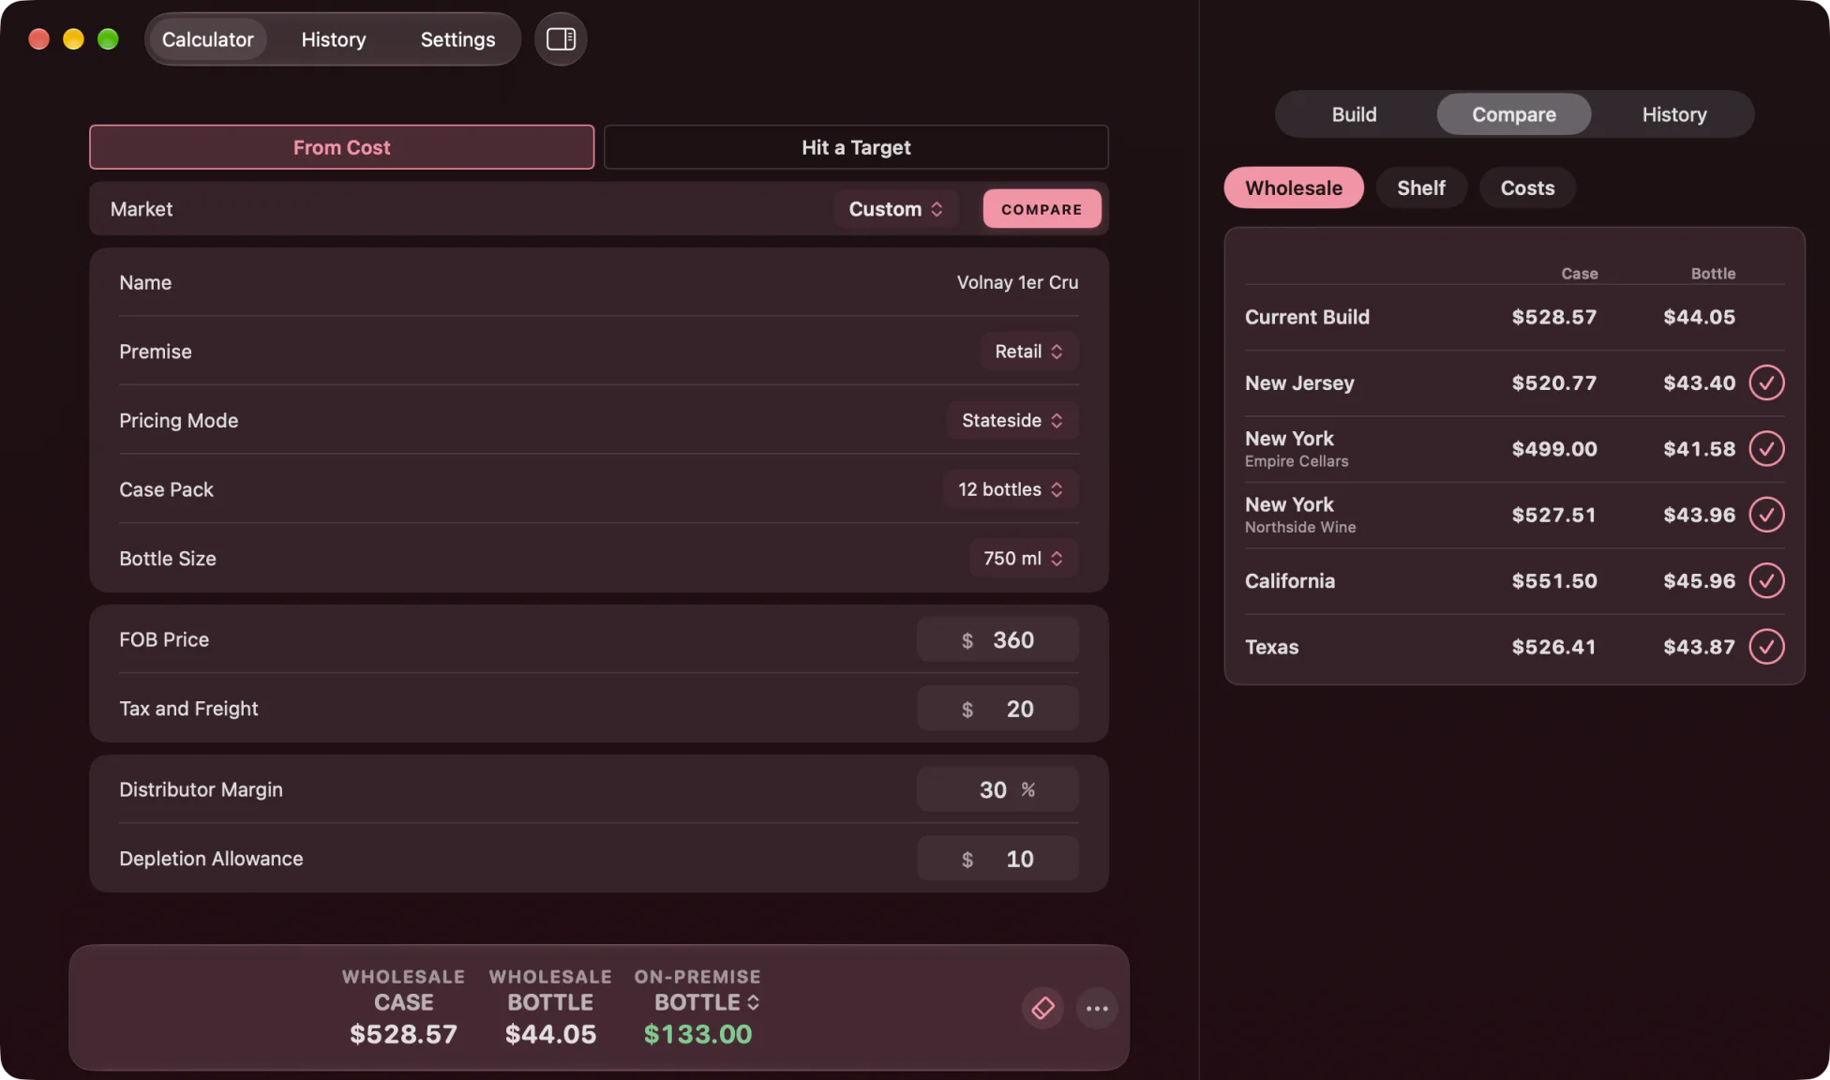The width and height of the screenshot is (1830, 1080).
Task: Click the Case column header
Action: tap(1579, 274)
